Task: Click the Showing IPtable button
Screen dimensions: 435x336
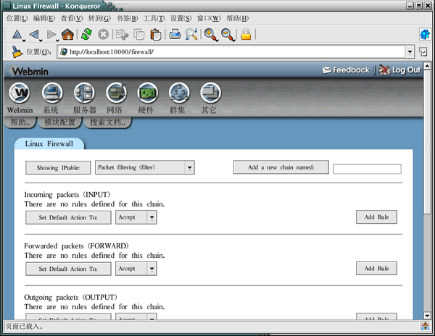Action: [x=58, y=167]
